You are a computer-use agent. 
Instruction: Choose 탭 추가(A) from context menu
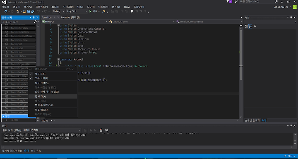[53, 96]
